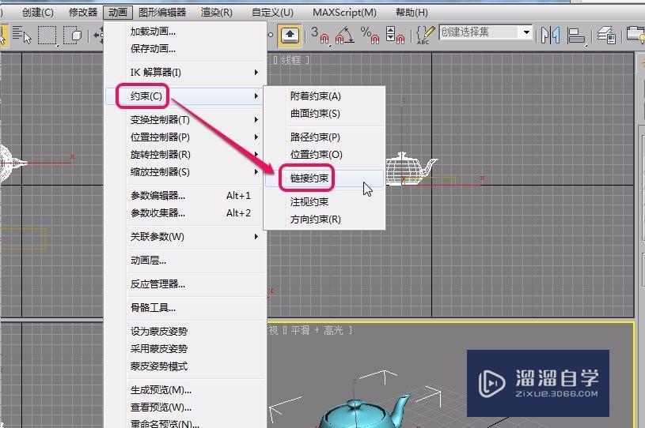Open the 帮助(H) menu
The width and height of the screenshot is (645, 428).
(x=412, y=13)
